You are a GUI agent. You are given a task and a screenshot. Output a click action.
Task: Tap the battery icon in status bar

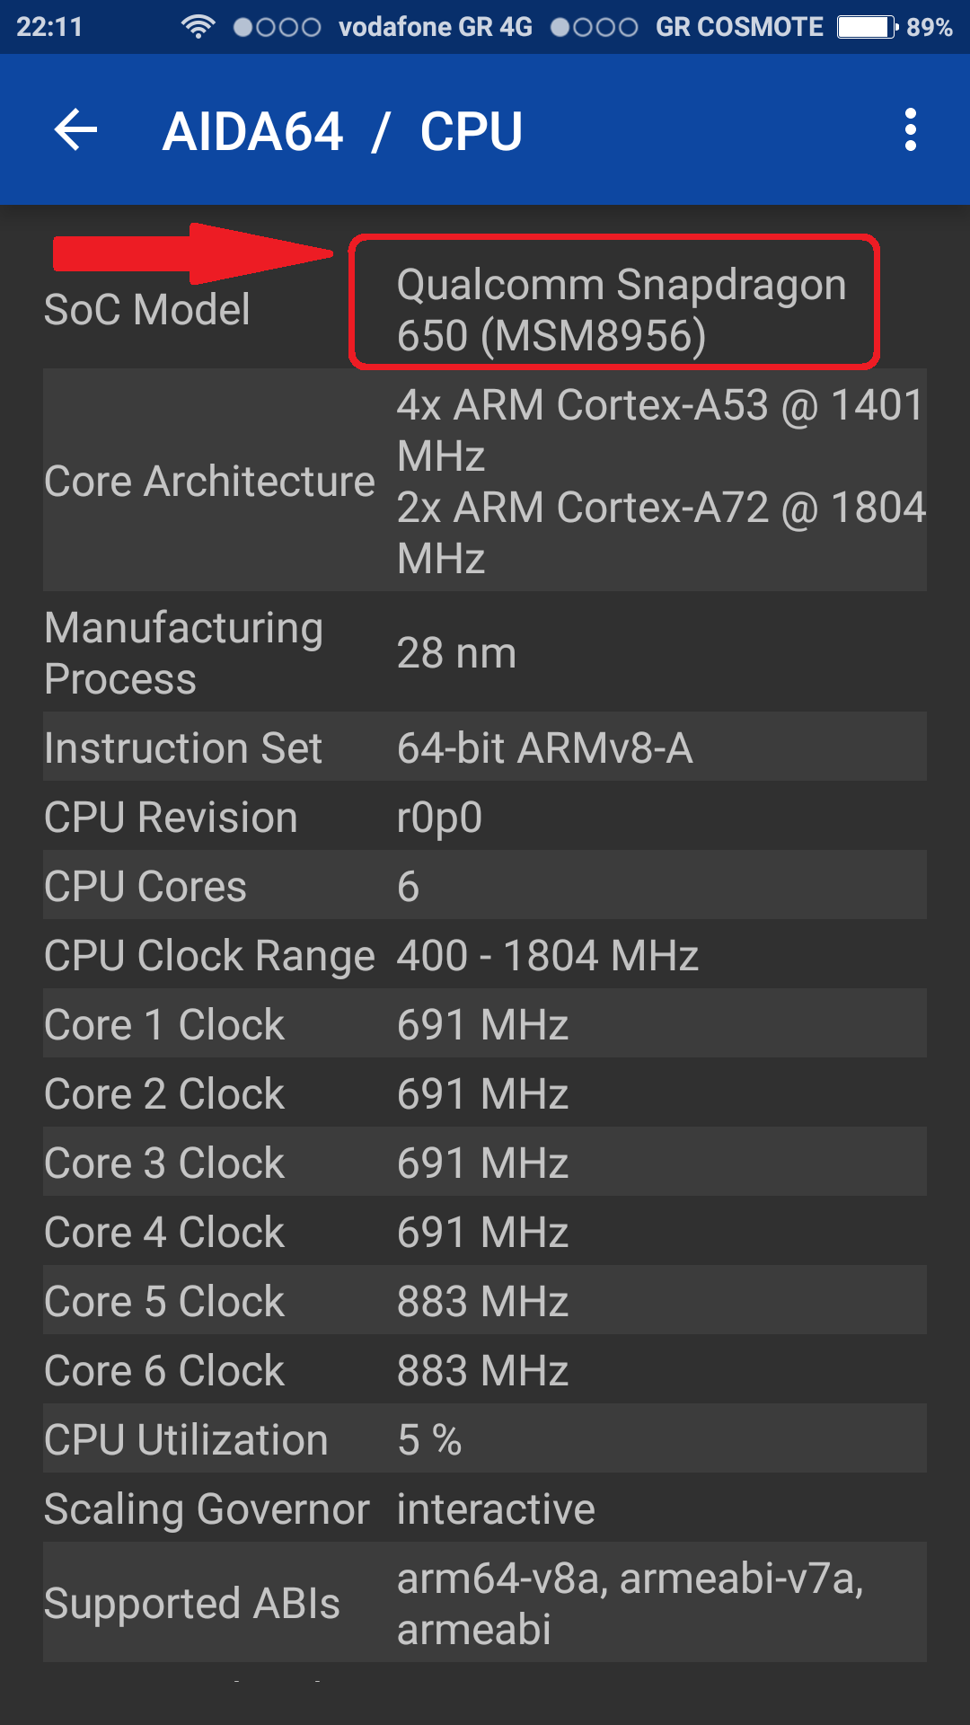(x=867, y=27)
